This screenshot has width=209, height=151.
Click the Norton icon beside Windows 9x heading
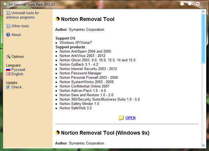point(57,132)
